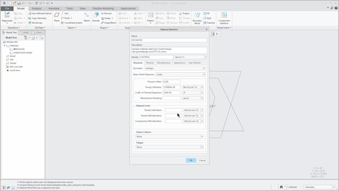The width and height of the screenshot is (339, 191).
Task: Click the Tensile Ultimate Stress value field
Action: click(x=173, y=116)
